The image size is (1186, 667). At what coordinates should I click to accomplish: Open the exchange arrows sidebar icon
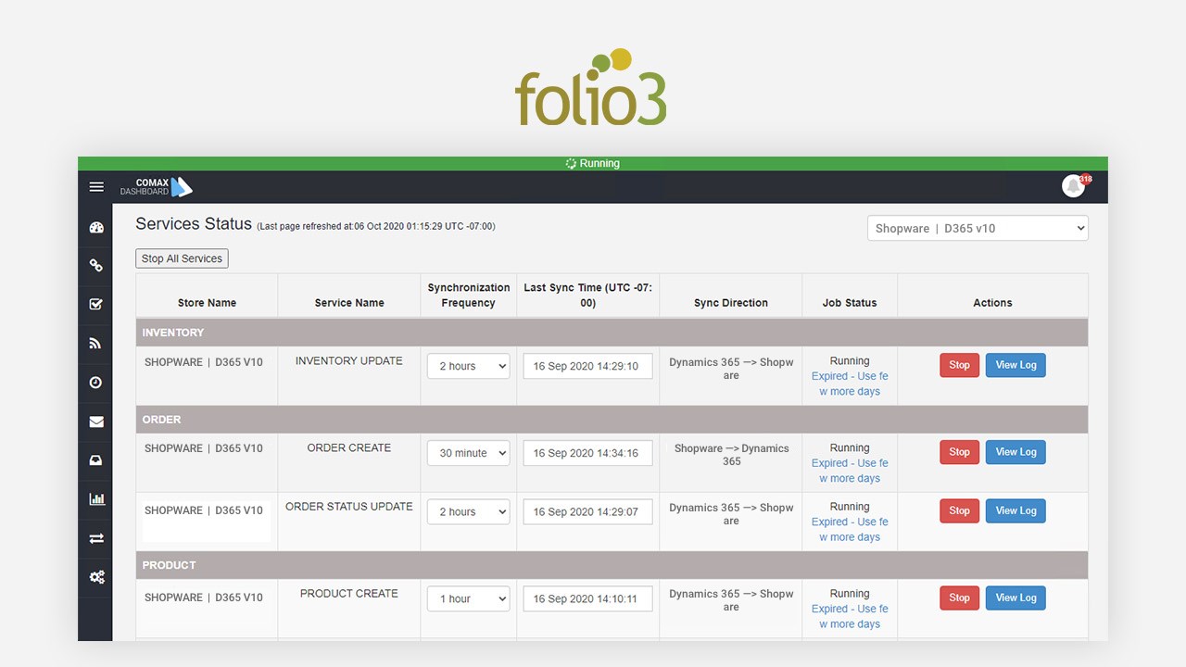(96, 538)
